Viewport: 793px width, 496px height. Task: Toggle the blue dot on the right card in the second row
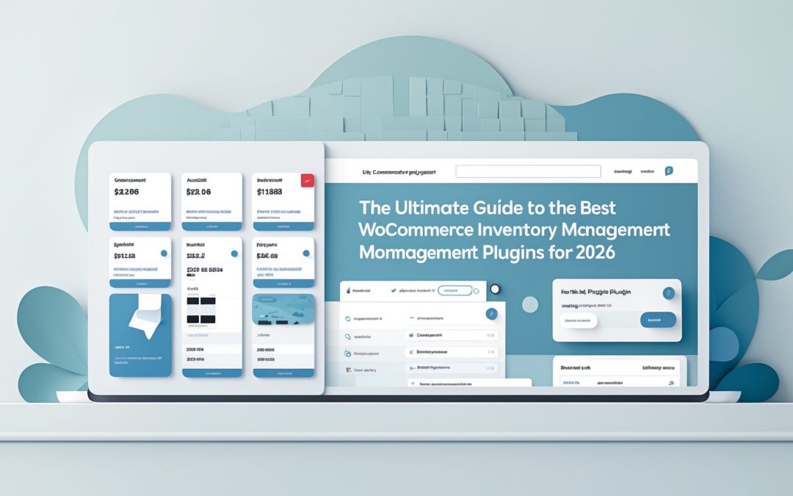pos(306,253)
